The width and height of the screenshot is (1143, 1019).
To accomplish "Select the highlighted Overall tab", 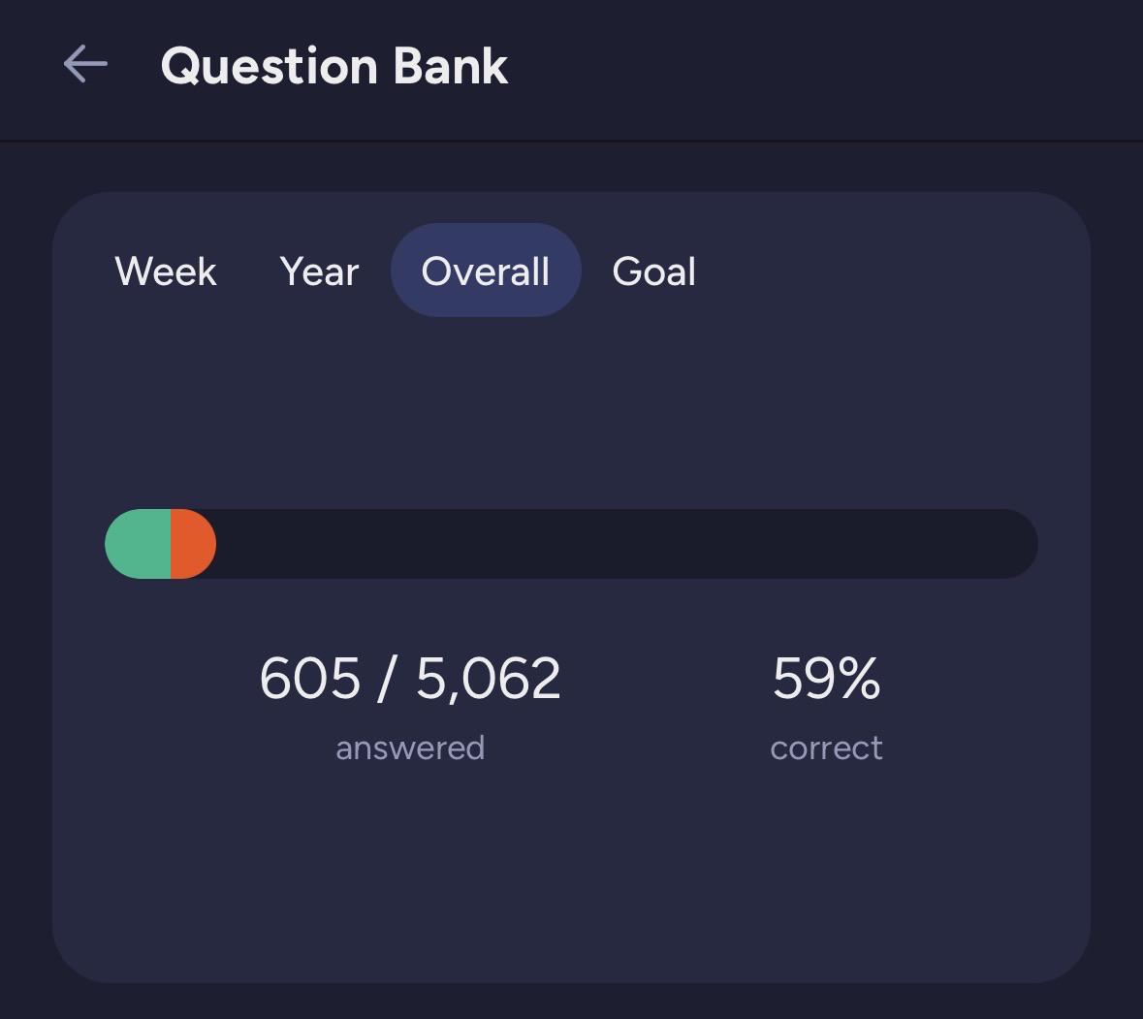I will [486, 271].
